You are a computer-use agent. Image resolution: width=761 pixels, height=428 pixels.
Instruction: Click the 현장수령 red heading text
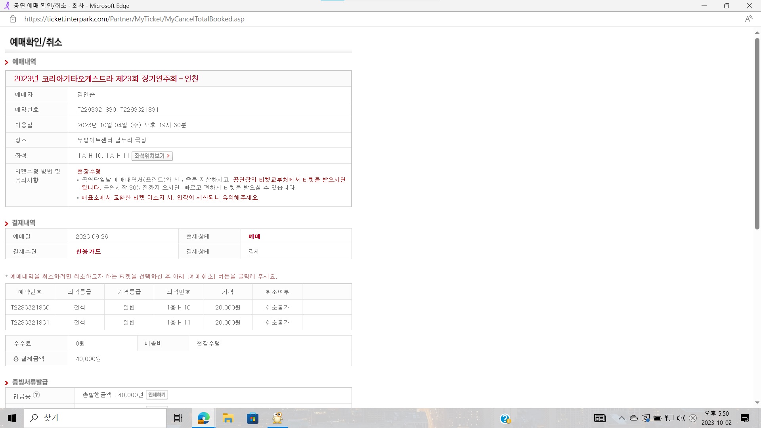[89, 171]
